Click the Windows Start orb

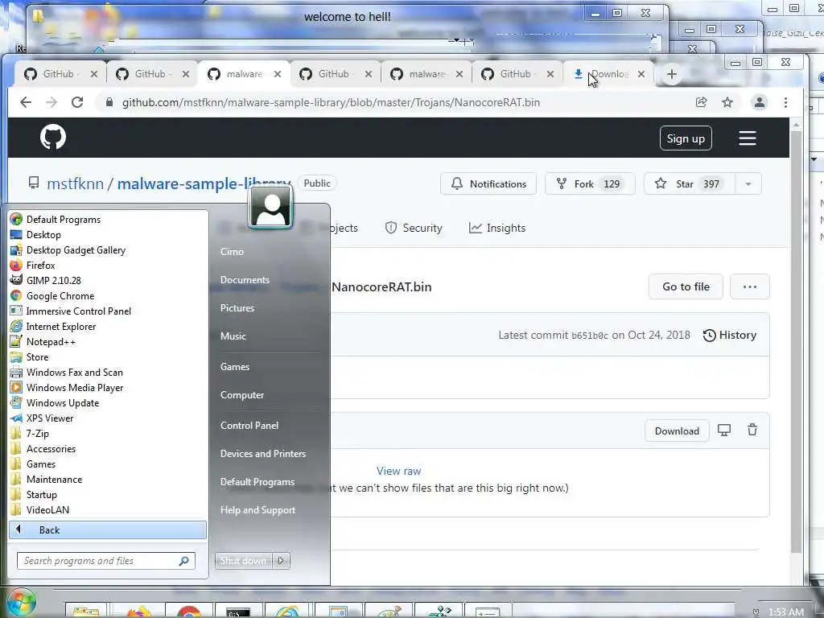(x=21, y=602)
